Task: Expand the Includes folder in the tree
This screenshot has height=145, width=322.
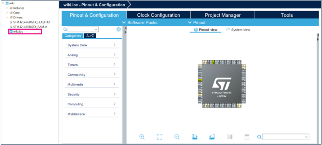Action: [7, 8]
